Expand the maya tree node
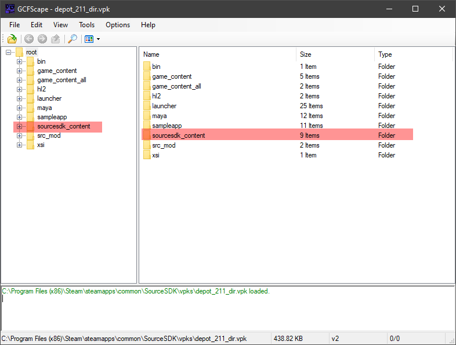 [19, 108]
